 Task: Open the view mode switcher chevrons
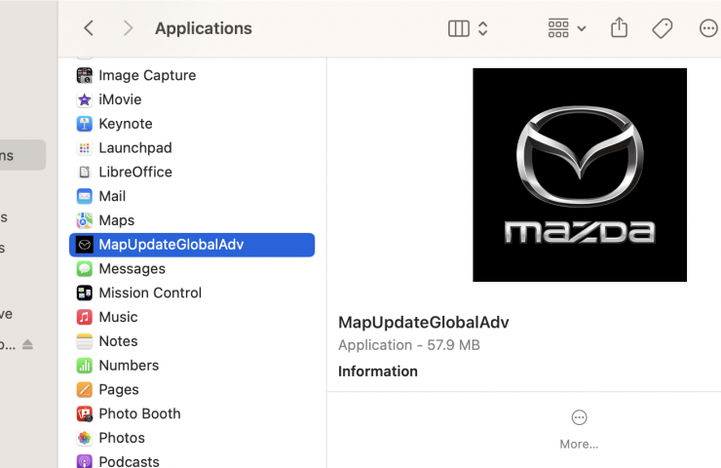(482, 28)
